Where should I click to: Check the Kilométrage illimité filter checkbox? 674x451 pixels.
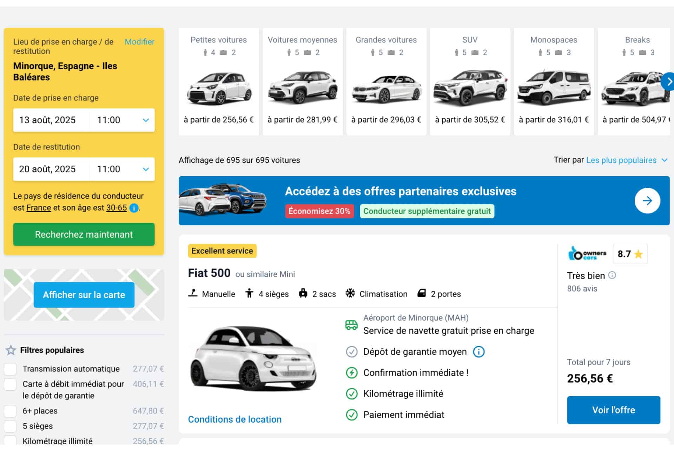[x=10, y=440]
